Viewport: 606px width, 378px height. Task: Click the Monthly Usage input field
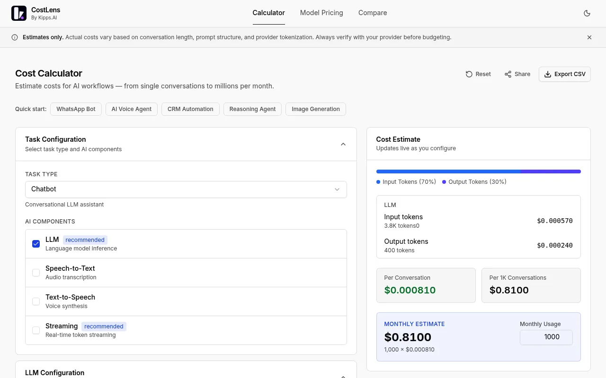546,337
